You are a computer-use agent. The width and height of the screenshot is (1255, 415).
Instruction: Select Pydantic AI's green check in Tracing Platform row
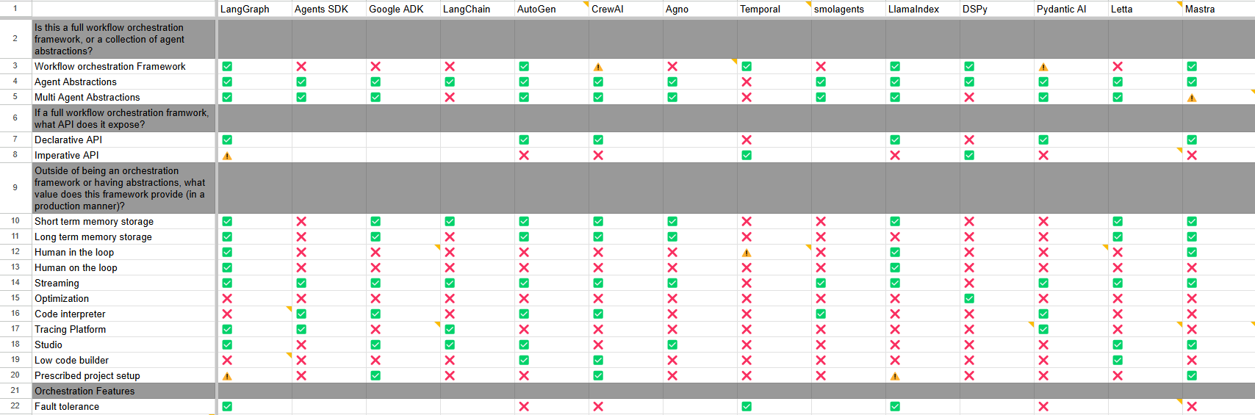[x=1043, y=329]
